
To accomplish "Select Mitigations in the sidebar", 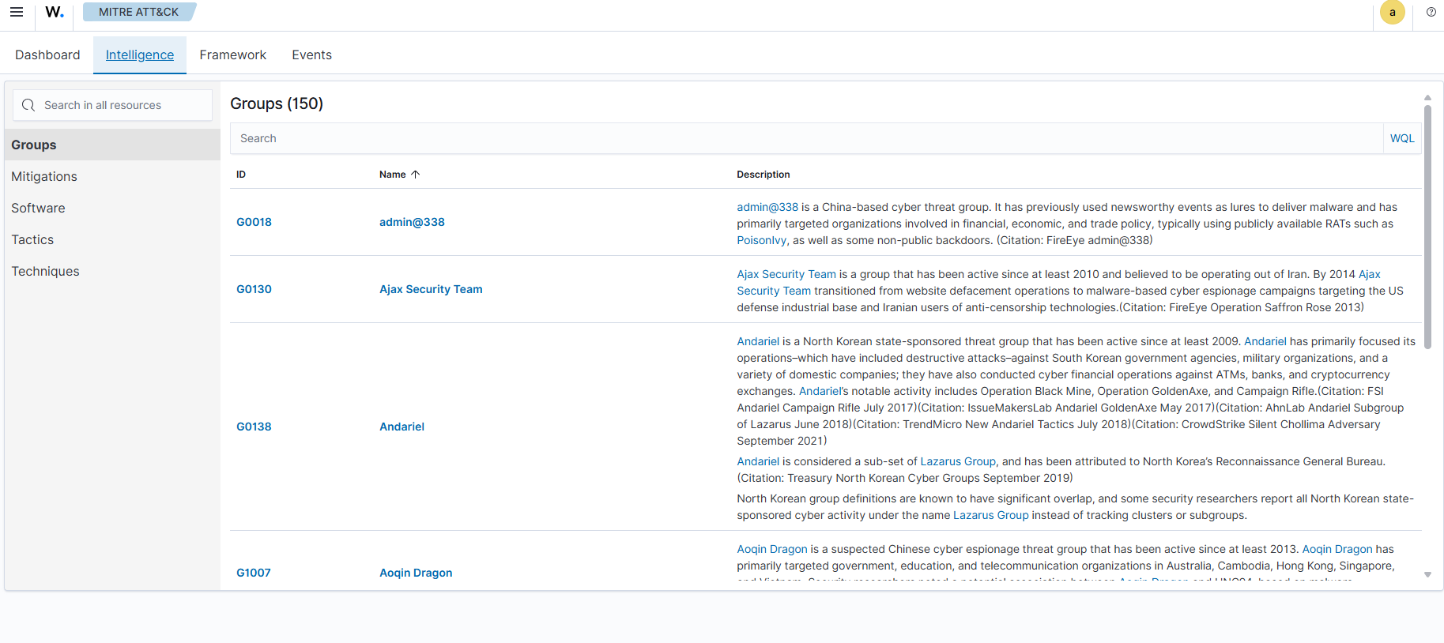I will click(x=44, y=176).
